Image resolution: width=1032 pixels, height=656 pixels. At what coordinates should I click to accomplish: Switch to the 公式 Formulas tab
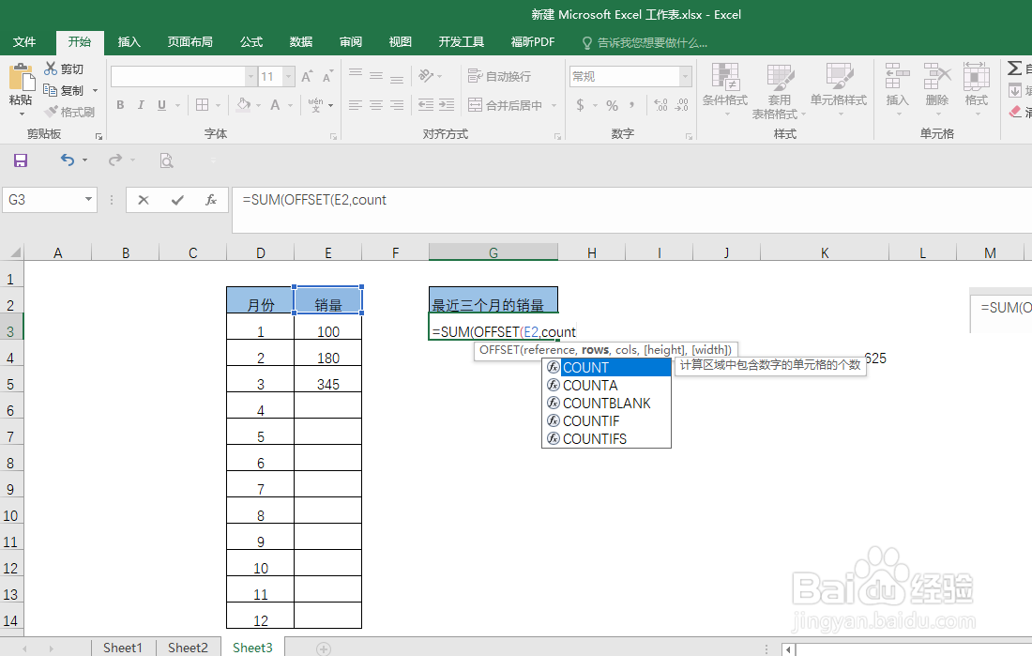(251, 42)
